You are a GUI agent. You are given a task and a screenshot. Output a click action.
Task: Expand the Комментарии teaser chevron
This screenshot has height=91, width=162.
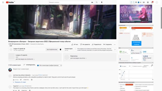[115, 50]
